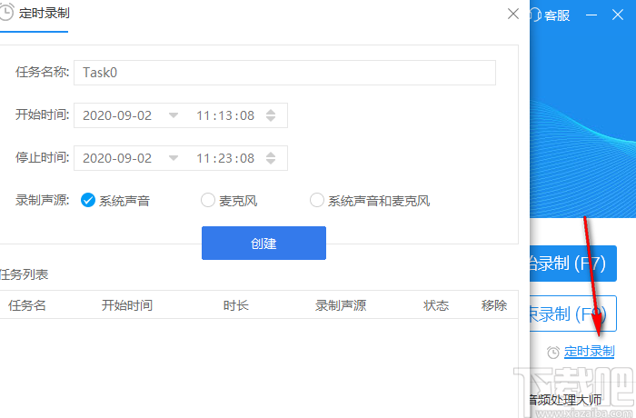Click the 客服 text in main window

click(x=557, y=15)
